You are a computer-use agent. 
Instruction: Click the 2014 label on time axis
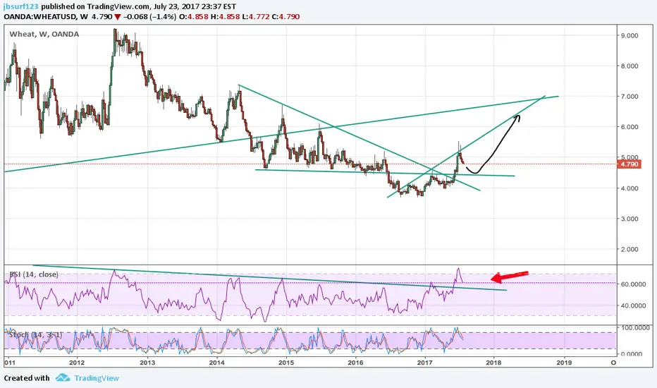[216, 363]
